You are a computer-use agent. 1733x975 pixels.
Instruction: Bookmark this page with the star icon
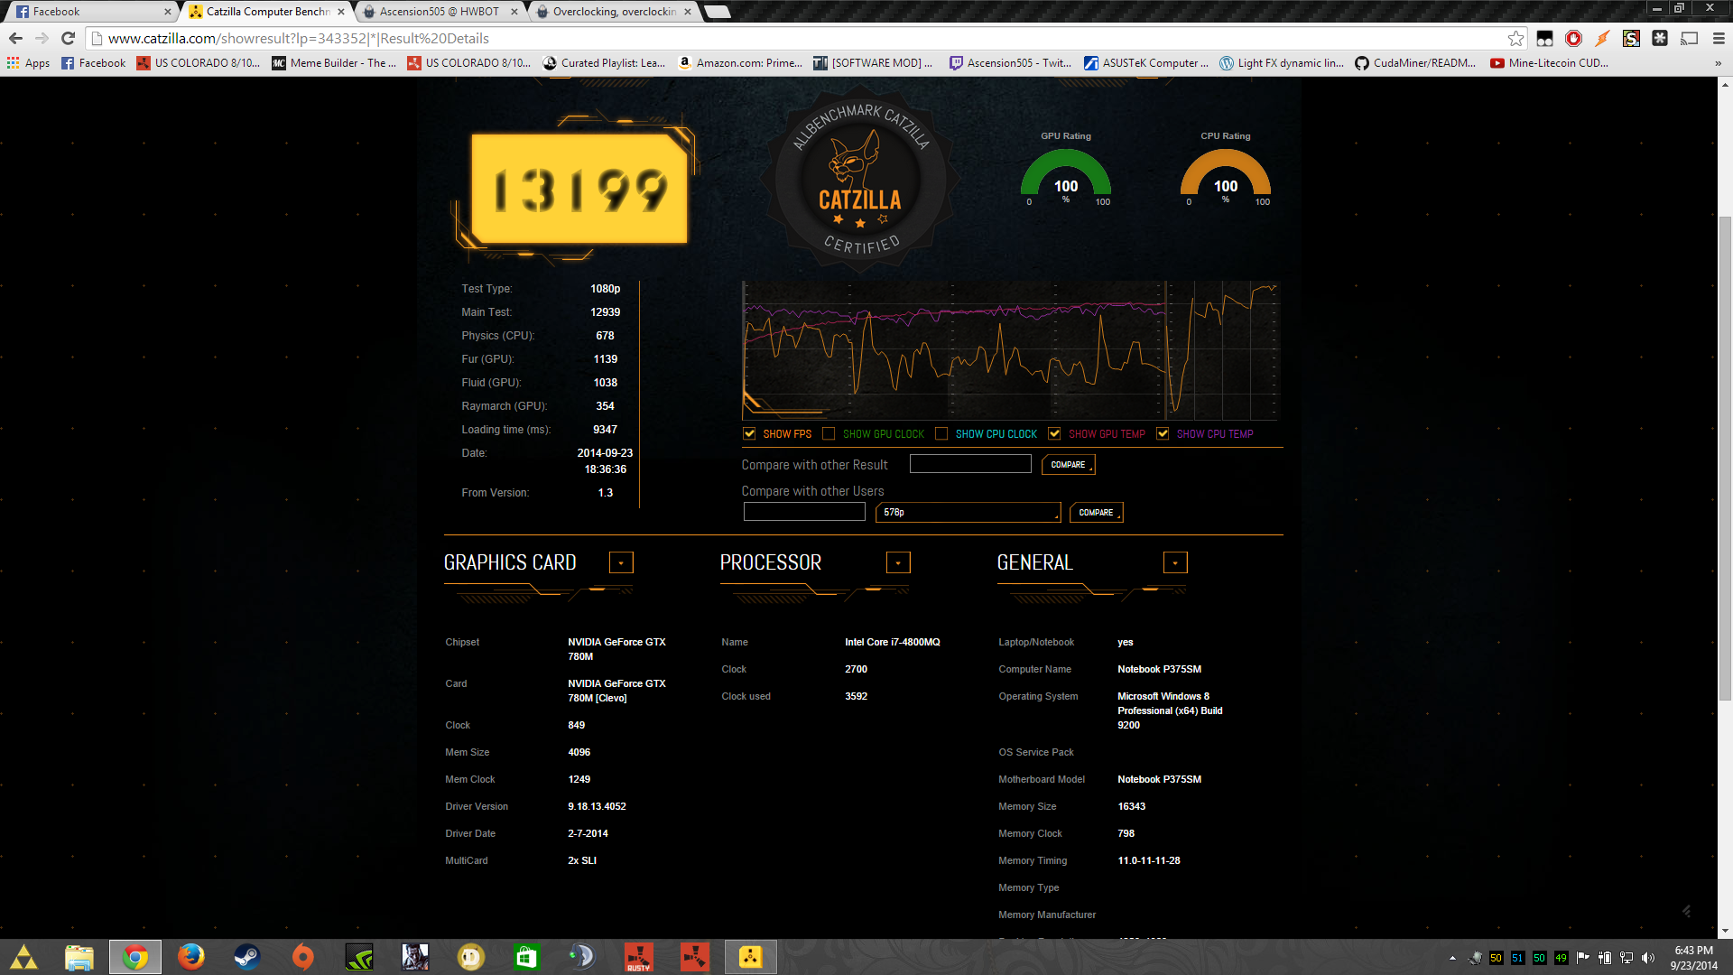tap(1515, 38)
